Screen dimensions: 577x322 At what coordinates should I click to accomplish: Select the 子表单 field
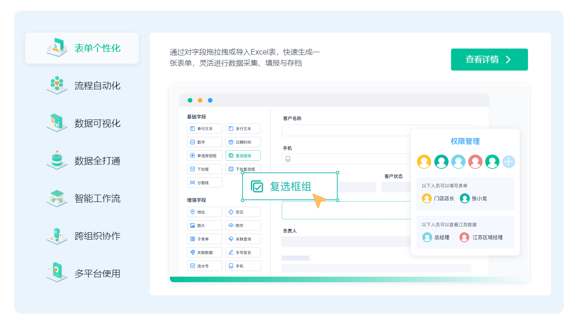coord(205,239)
